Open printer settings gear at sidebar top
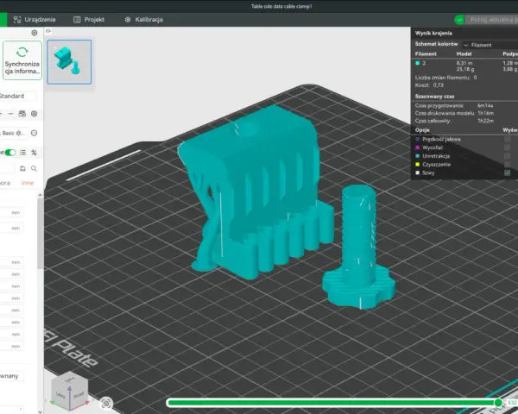 (x=34, y=33)
